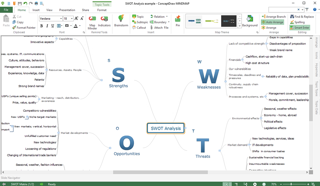Collapse the Strengths branch node
This screenshot has height=186, width=320.
(101, 80)
